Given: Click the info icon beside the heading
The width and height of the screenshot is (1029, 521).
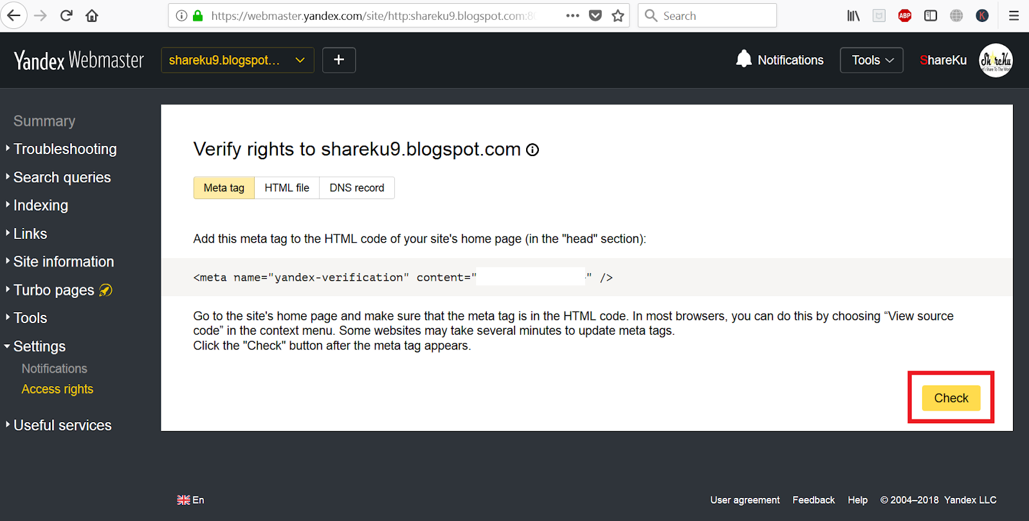Looking at the screenshot, I should coord(533,150).
